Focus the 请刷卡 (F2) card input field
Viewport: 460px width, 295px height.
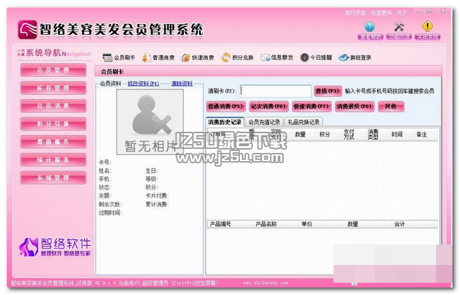click(275, 91)
